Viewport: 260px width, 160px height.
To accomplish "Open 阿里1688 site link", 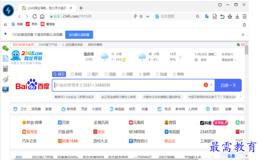I will pos(67,141).
